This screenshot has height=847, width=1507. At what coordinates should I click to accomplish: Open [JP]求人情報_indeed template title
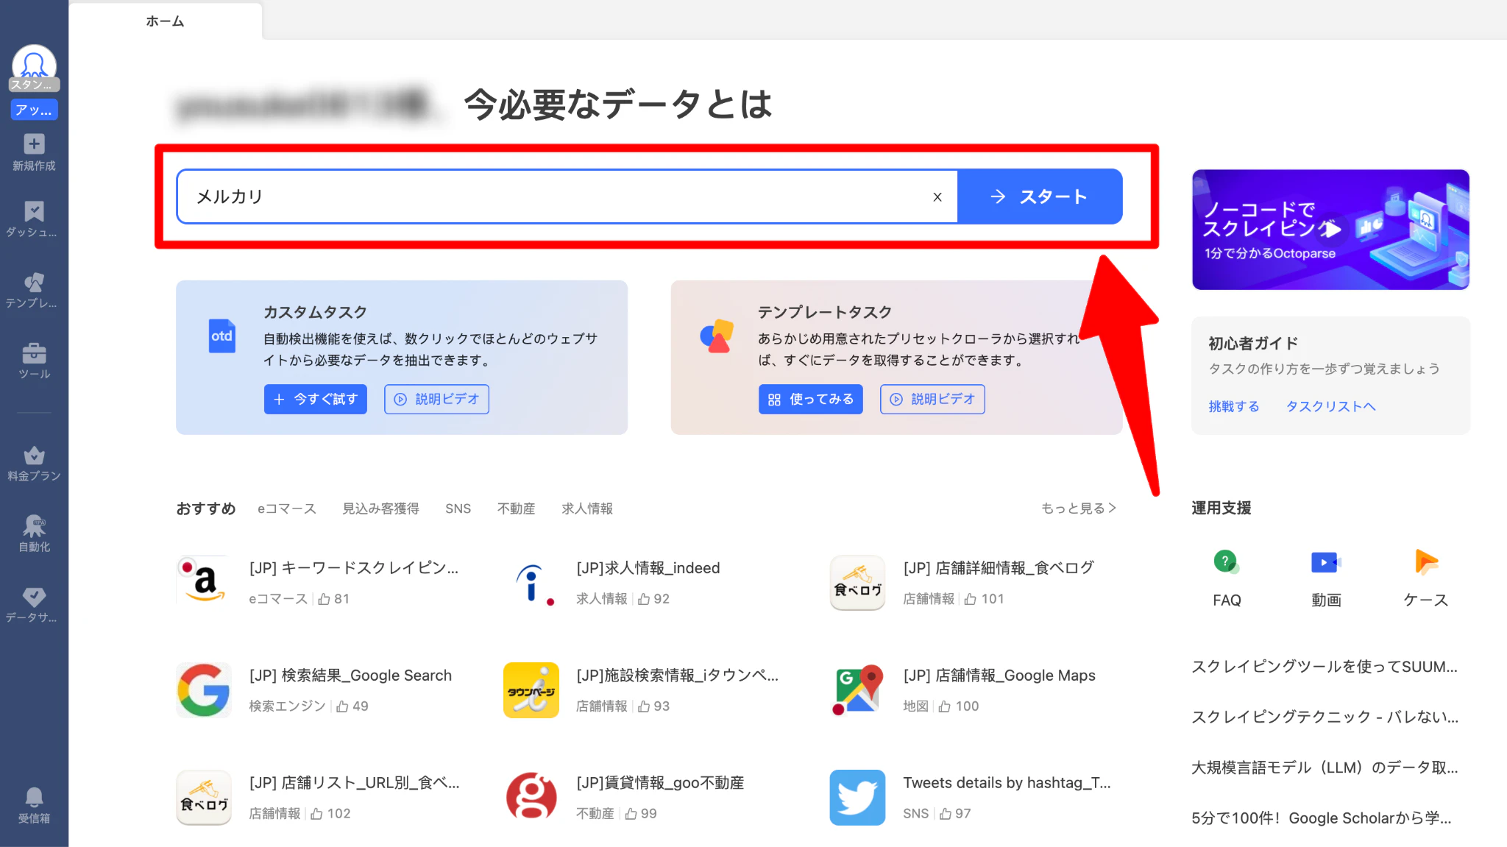[x=648, y=568]
